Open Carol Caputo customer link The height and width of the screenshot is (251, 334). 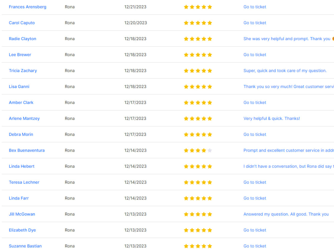tap(22, 23)
